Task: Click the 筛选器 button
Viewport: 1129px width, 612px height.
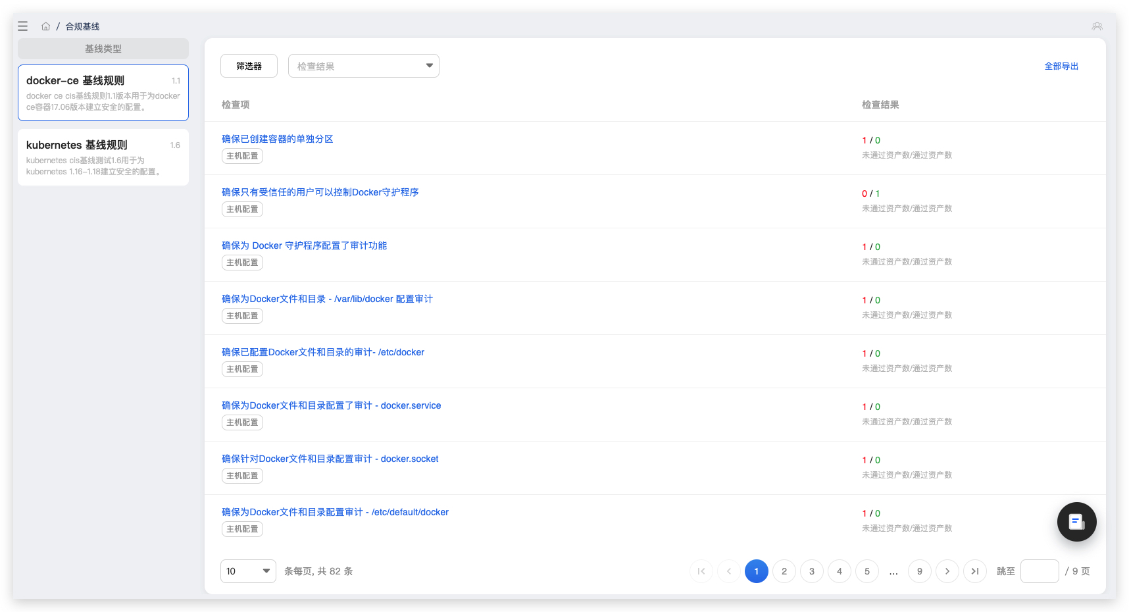Action: tap(249, 66)
